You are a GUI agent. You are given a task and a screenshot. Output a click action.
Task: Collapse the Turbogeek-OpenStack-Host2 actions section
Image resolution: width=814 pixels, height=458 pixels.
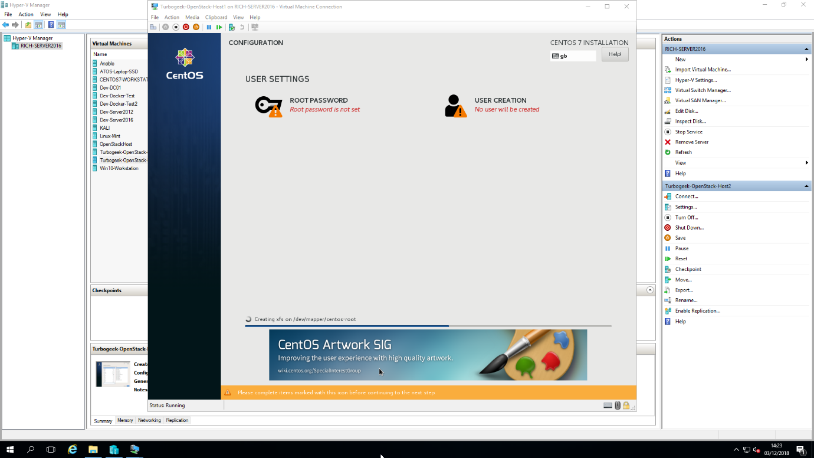[806, 186]
